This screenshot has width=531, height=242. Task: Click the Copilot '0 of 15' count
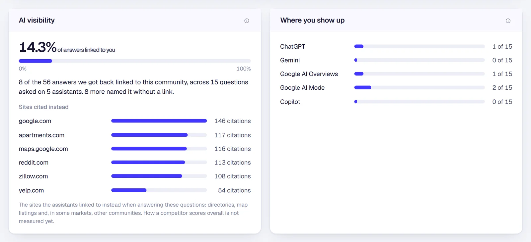(x=502, y=102)
